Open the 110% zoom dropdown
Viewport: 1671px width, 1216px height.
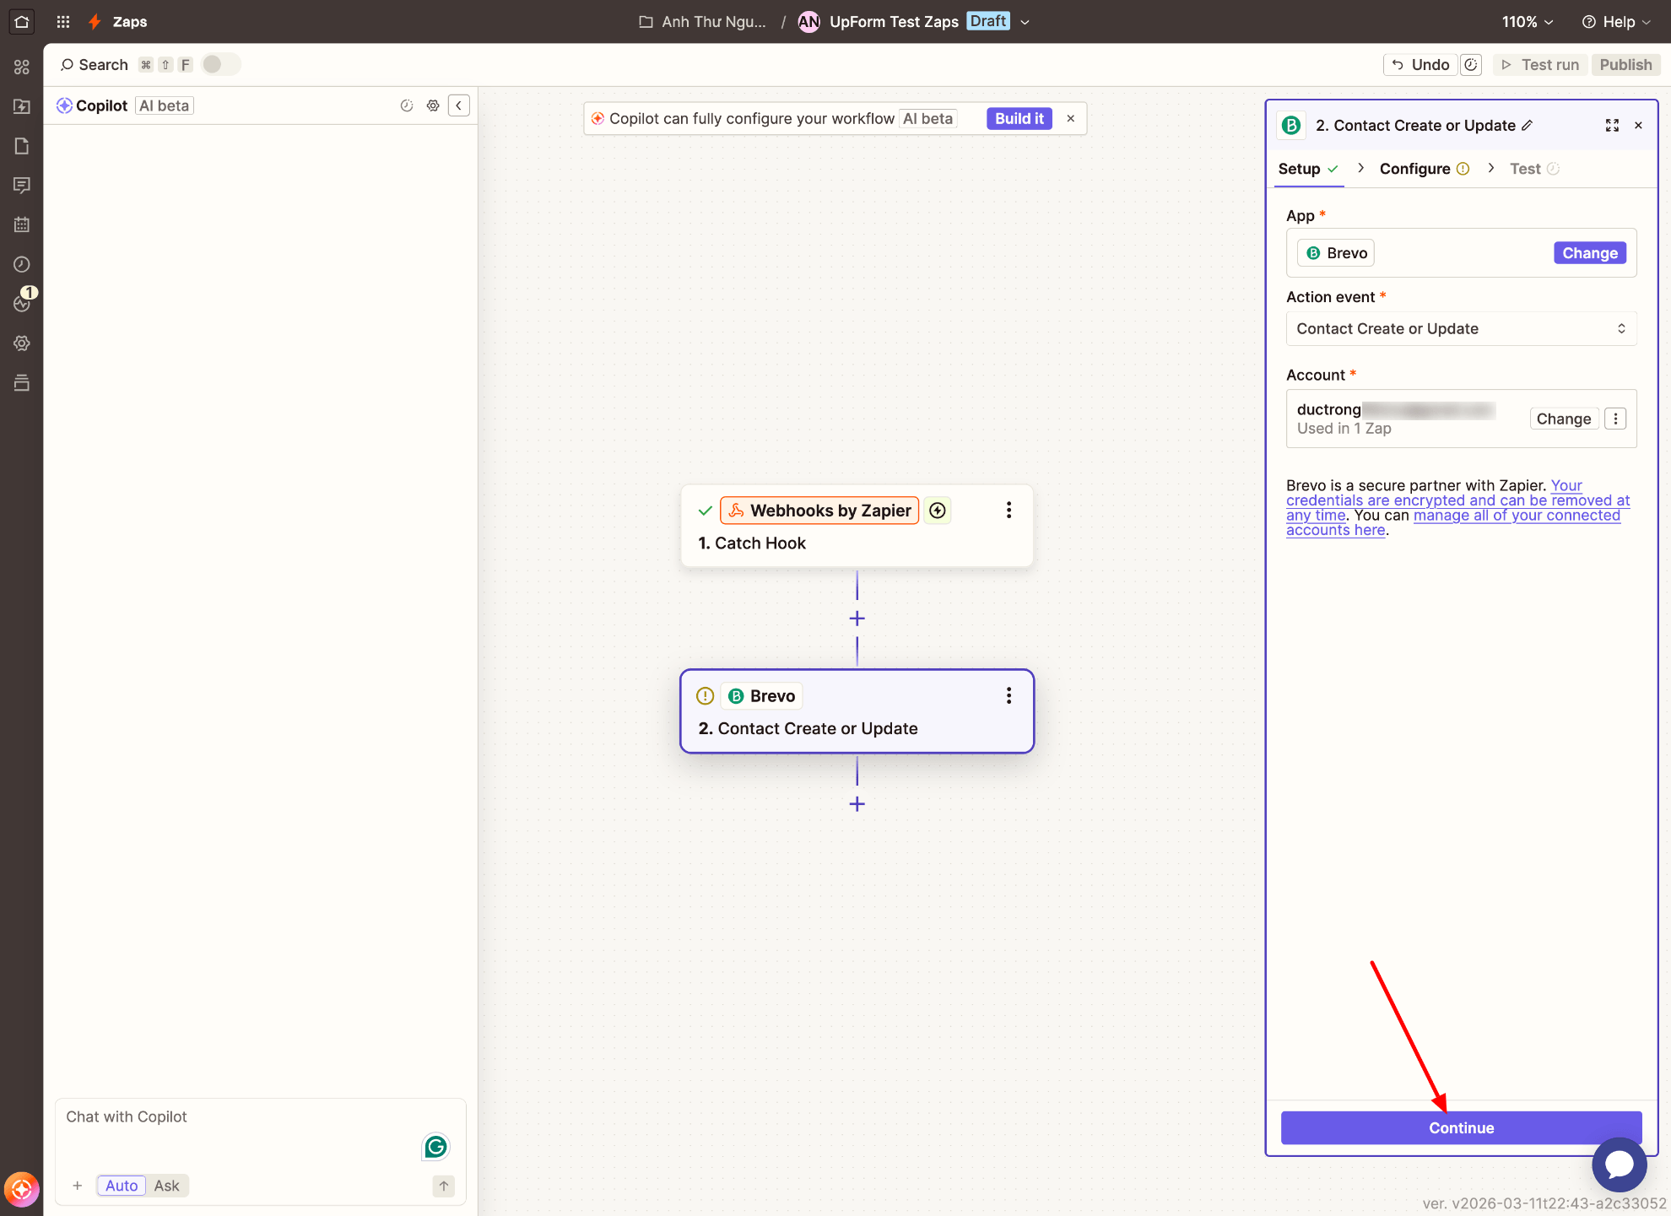tap(1527, 22)
